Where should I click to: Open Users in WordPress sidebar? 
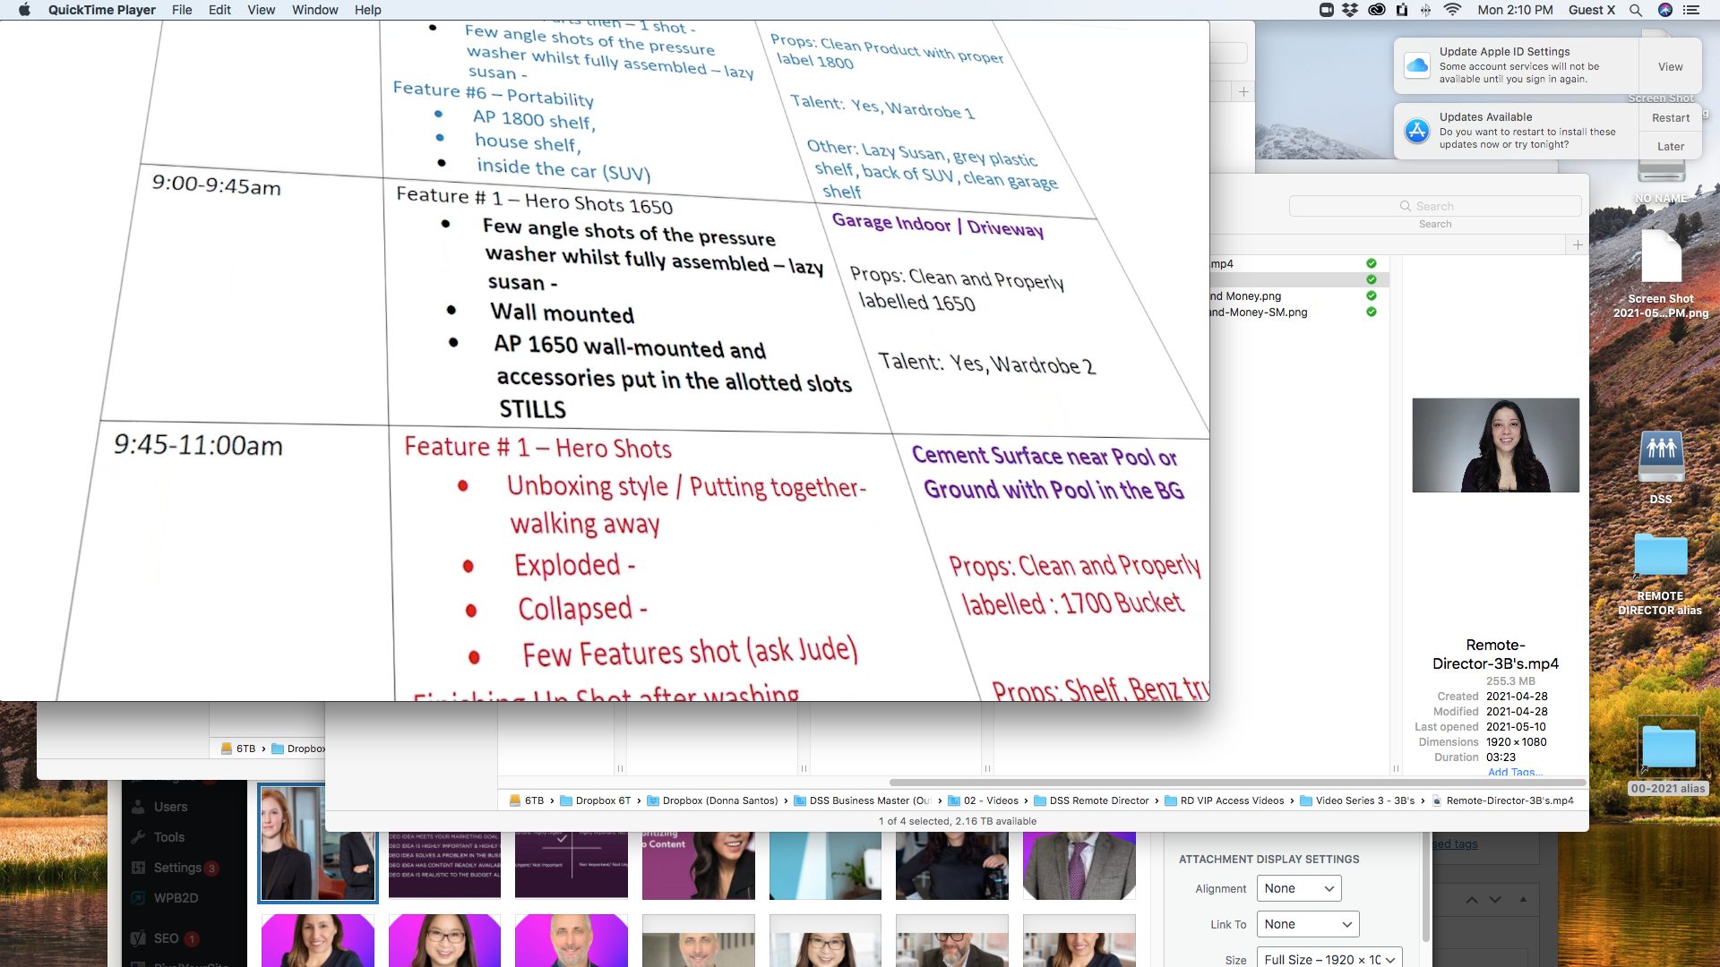click(x=170, y=807)
